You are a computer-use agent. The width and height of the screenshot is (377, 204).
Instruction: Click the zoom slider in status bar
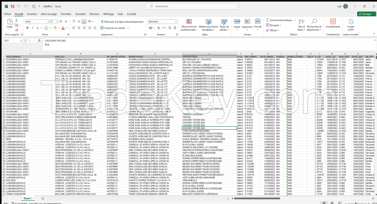(x=356, y=203)
